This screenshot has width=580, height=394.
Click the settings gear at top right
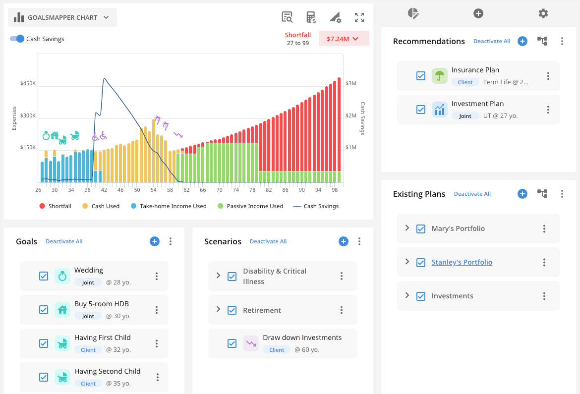pos(543,13)
